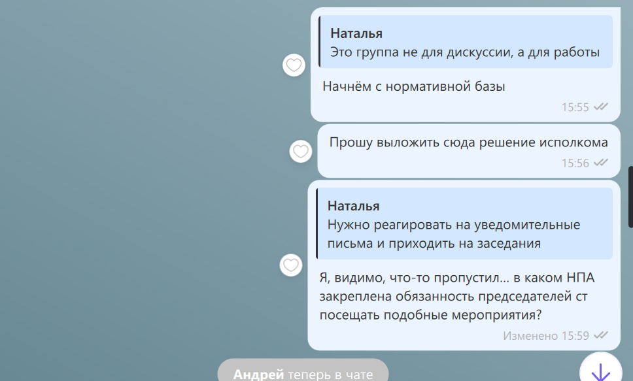Jump to latest messages with down arrow
The height and width of the screenshot is (381, 633).
click(x=600, y=371)
